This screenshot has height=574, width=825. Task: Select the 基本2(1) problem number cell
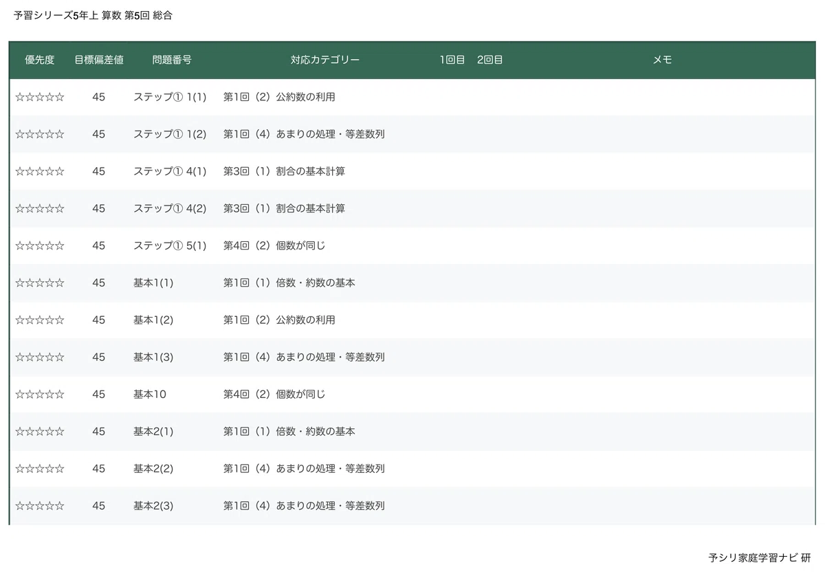[x=153, y=432]
